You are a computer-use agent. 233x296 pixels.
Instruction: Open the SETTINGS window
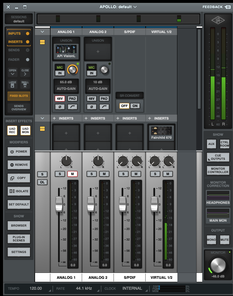pyautogui.click(x=19, y=252)
